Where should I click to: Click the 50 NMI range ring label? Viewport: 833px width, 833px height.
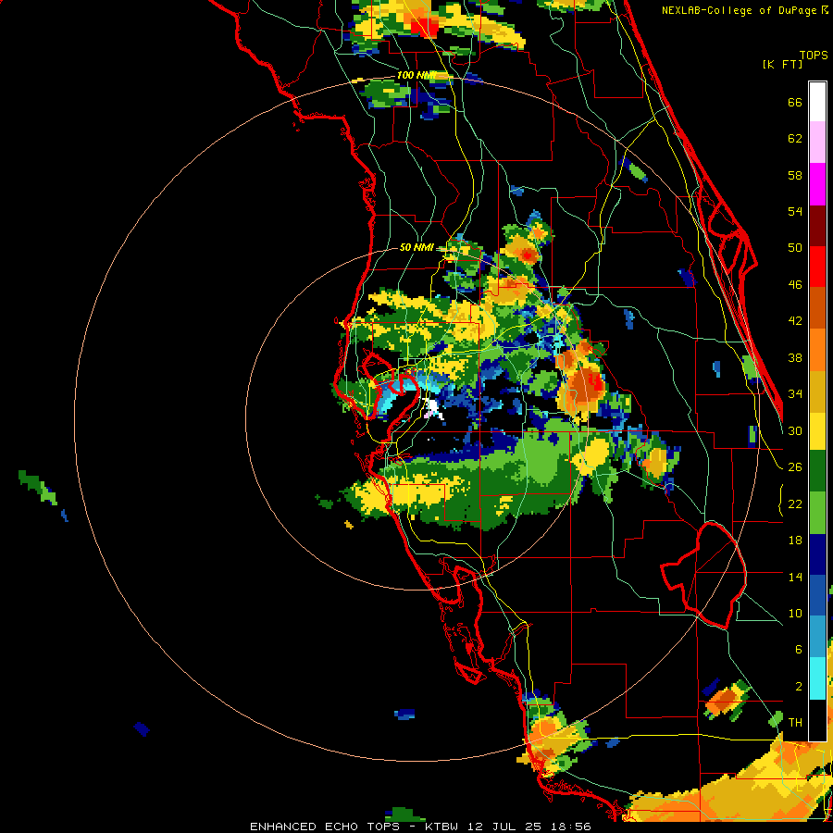416,247
